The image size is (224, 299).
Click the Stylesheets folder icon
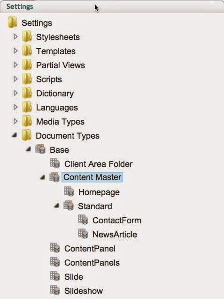pos(27,36)
